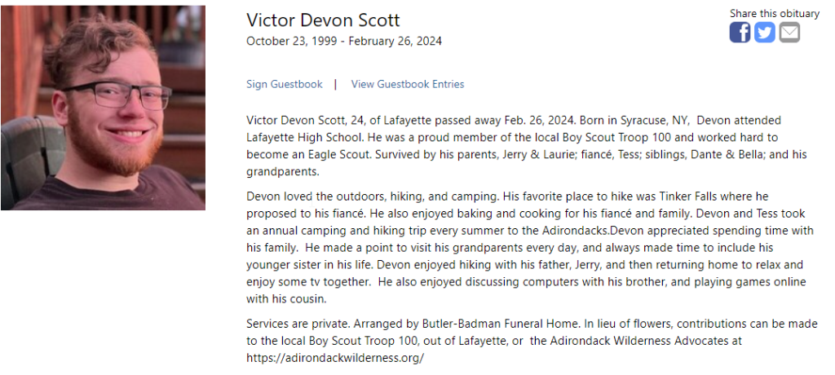Click "Services are private" sentence
This screenshot has height=375, width=835.
pyautogui.click(x=295, y=324)
